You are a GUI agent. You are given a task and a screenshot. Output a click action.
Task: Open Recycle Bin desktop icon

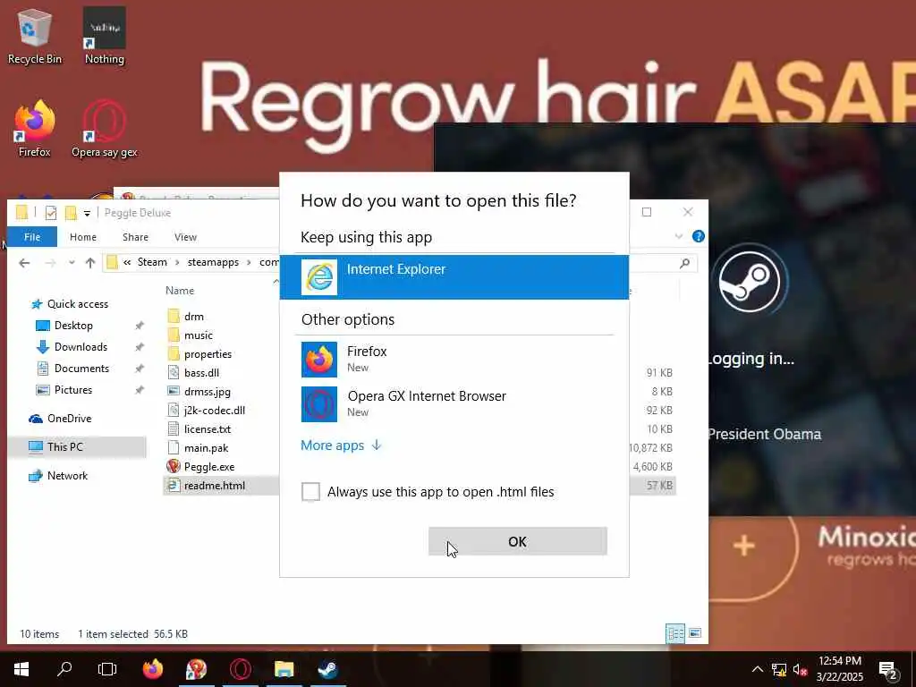[35, 37]
